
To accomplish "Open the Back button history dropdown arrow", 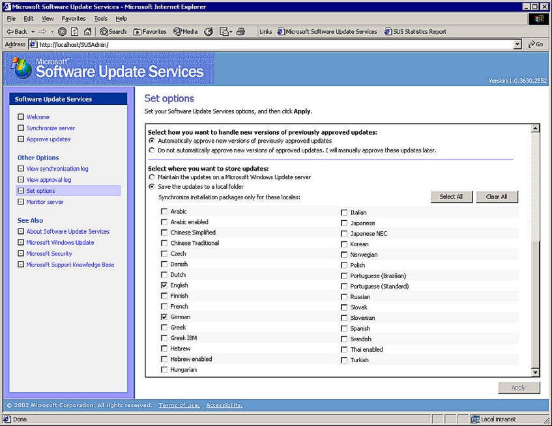I will pos(33,32).
